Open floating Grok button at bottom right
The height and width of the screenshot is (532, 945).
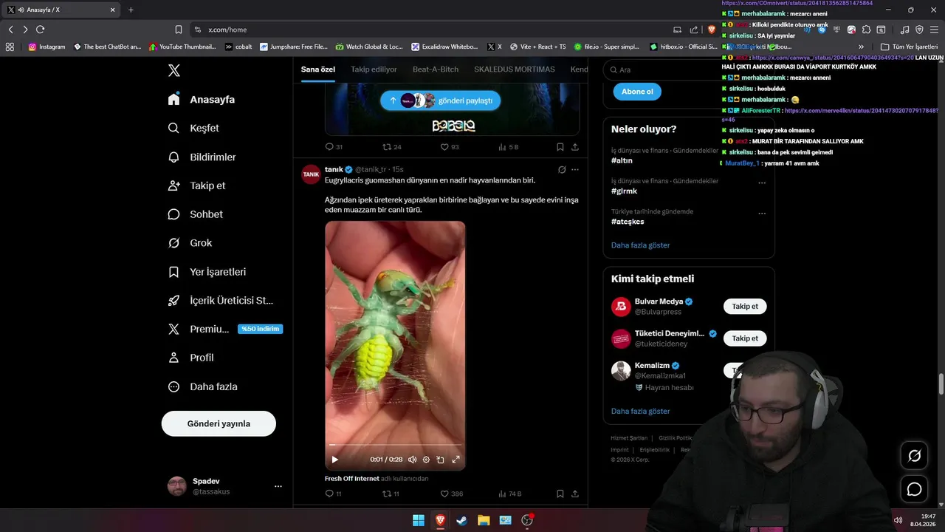[x=914, y=456]
